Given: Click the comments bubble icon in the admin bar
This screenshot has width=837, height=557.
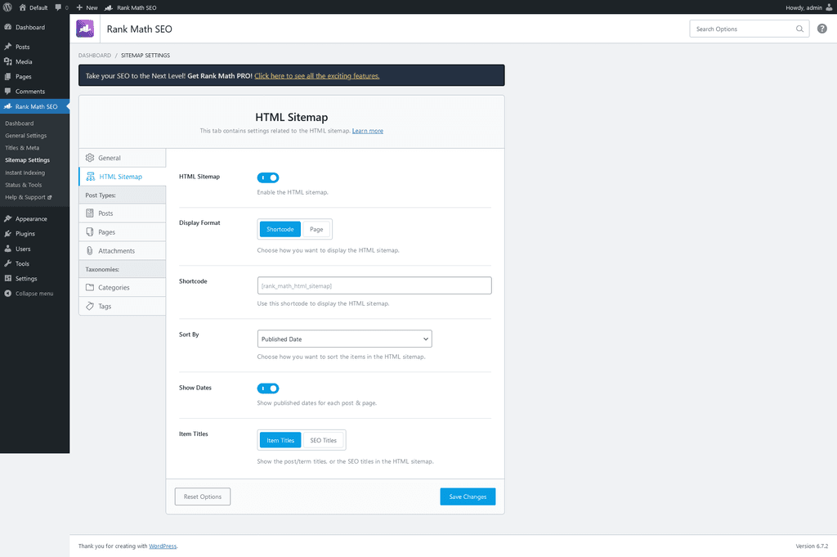Looking at the screenshot, I should pos(58,7).
